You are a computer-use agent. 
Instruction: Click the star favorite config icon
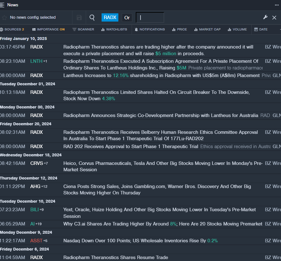click(4, 17)
